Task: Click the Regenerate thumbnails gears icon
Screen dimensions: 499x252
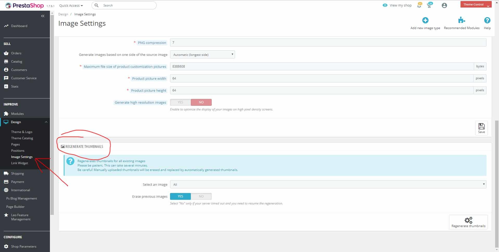Action: pos(468,220)
